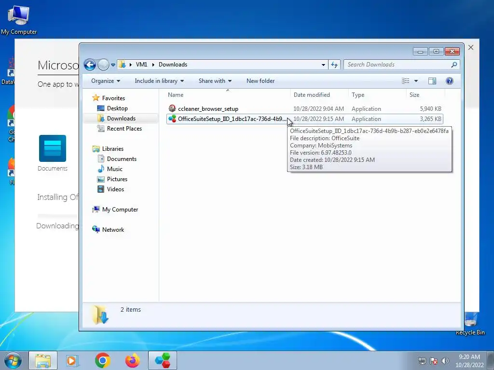
Task: Select the ccleaner_browser_setup file
Action: 208,109
